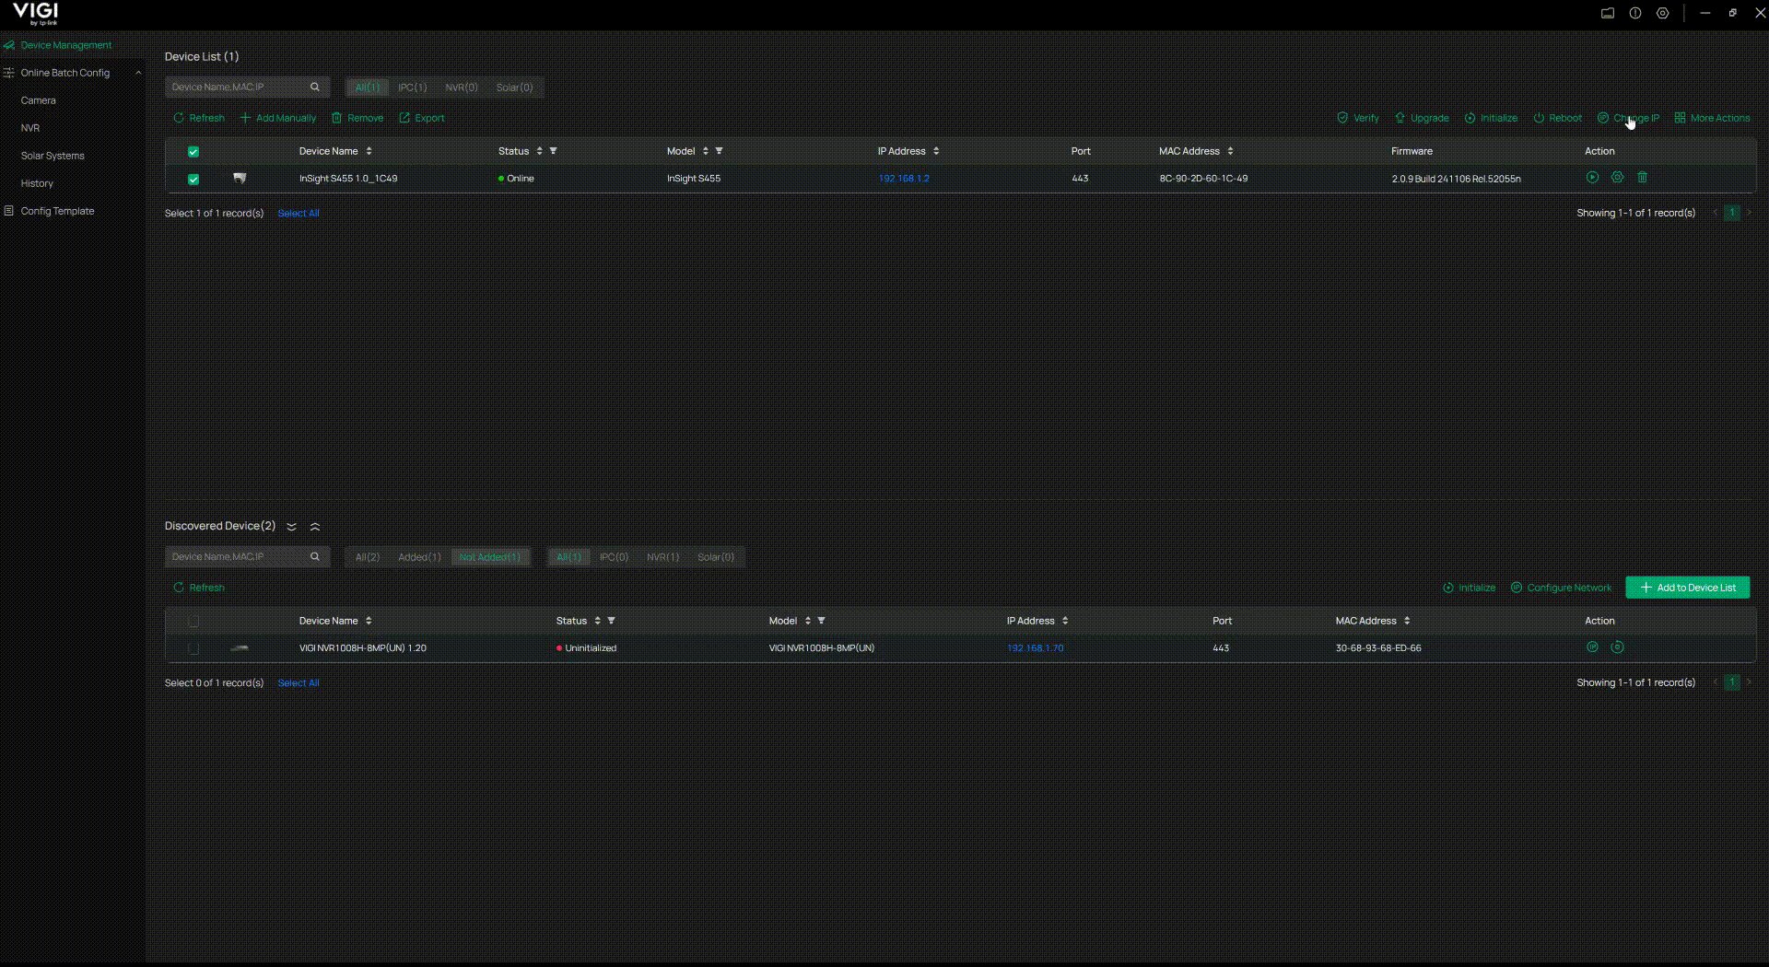Screen dimensions: 1769x967
Task: Open the live view for InSight S455
Action: click(1592, 178)
